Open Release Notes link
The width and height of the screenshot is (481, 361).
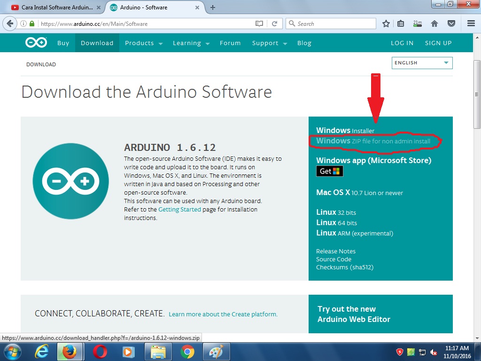pyautogui.click(x=336, y=251)
